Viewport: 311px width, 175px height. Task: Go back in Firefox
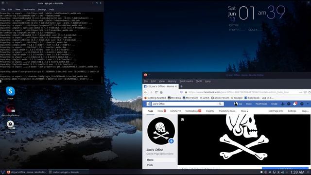click(x=146, y=92)
